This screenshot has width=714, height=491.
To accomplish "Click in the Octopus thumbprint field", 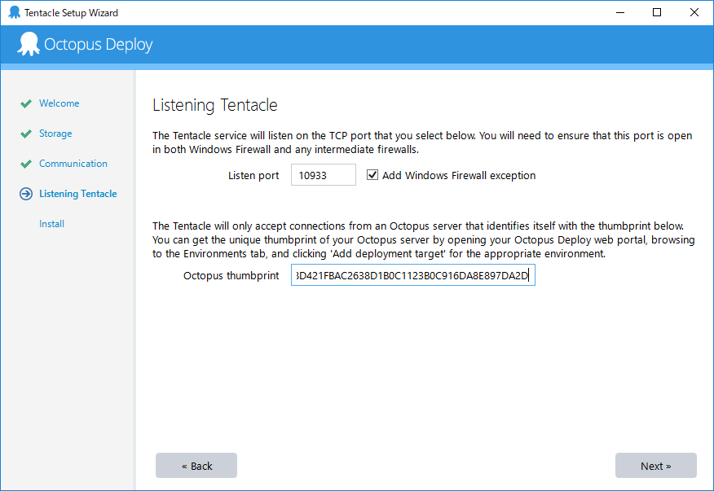I will click(x=413, y=275).
